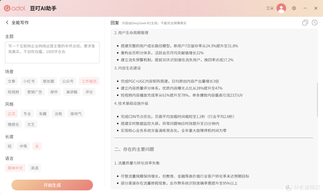Set length to 短
Screen dimensions: 323x194
click(x=10, y=146)
